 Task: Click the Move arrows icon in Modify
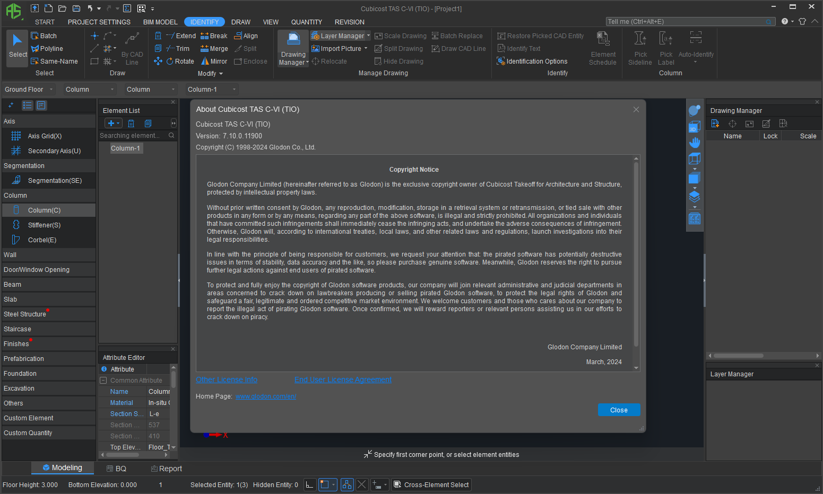click(158, 61)
